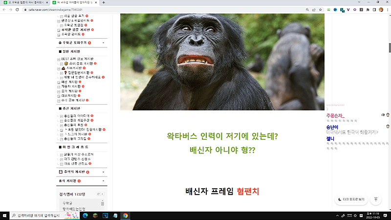Open the Microsoft Edge taskbar icon
The image size is (391, 220).
click(x=85, y=215)
